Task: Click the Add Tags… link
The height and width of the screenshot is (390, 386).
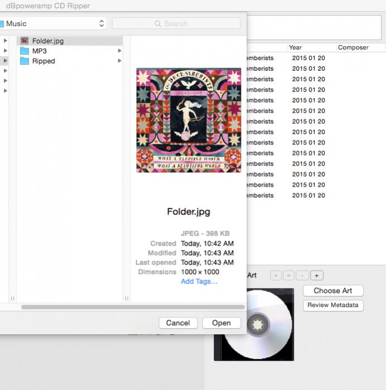Action: 199,281
